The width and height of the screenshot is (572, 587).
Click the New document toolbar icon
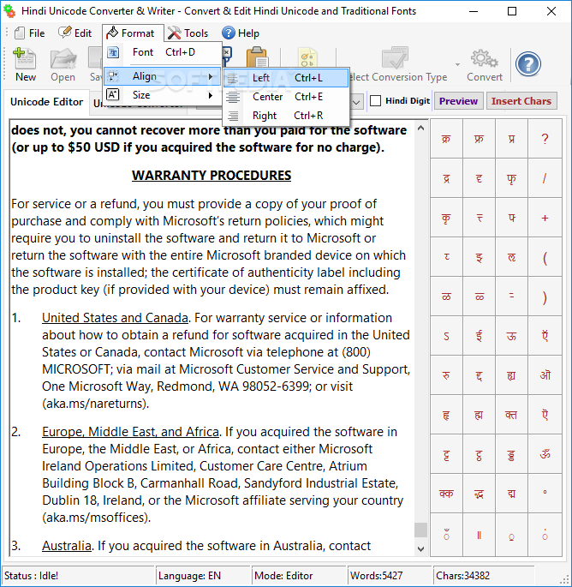coord(25,58)
